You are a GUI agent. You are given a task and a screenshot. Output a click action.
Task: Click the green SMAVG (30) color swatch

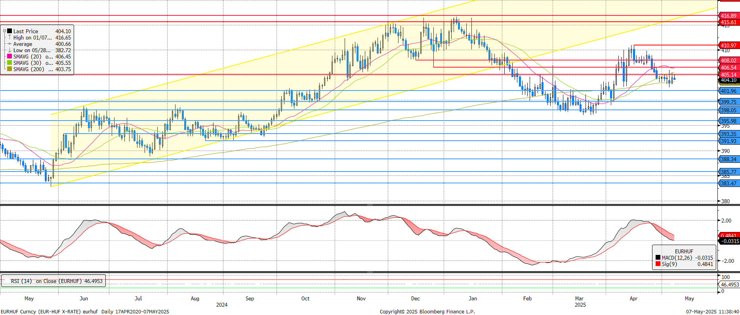coord(10,63)
